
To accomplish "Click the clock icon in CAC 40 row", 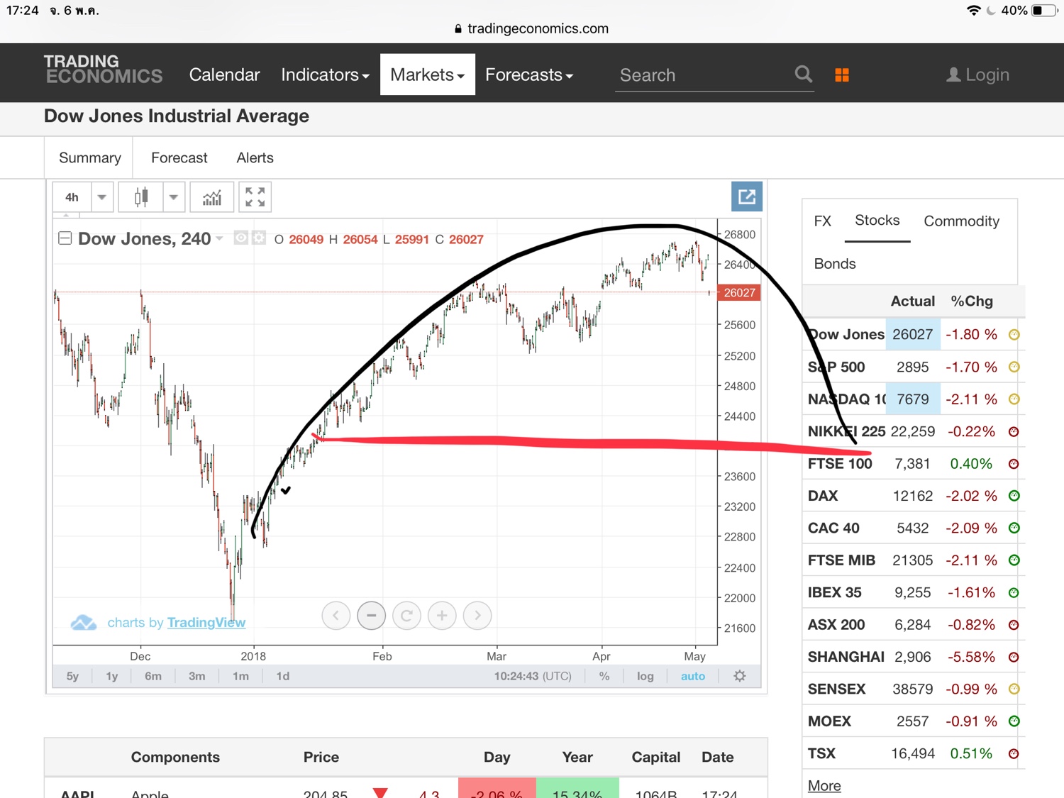I will (1014, 528).
